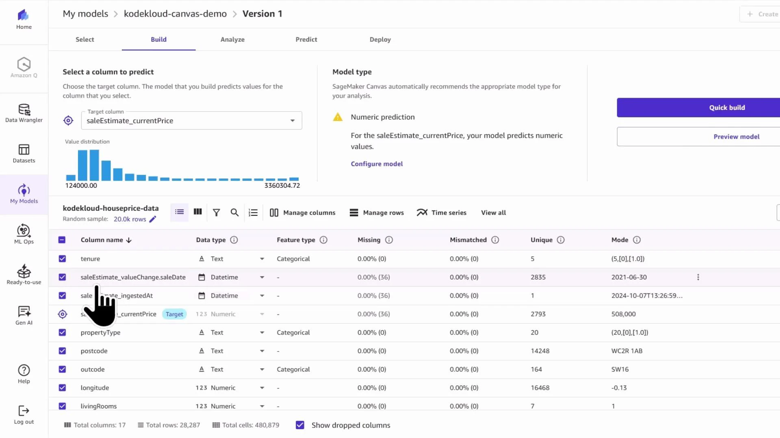The height and width of the screenshot is (438, 780).
Task: Disable Show dropped columns
Action: tap(300, 425)
